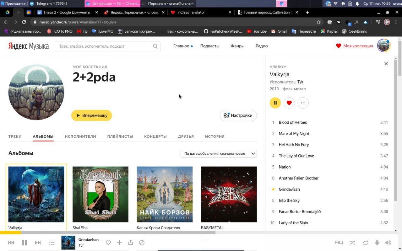402x251 pixels.
Task: Pause playback in bottom player bar
Action: click(24, 243)
